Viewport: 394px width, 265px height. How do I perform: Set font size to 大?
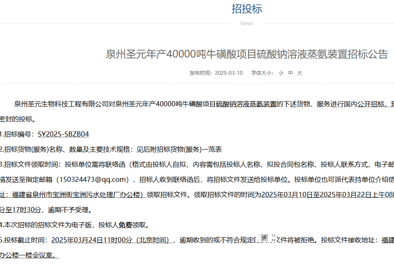300,73
